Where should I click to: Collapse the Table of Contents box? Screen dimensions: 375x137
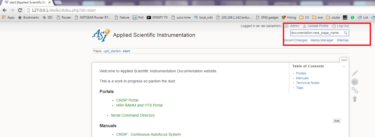(344, 66)
